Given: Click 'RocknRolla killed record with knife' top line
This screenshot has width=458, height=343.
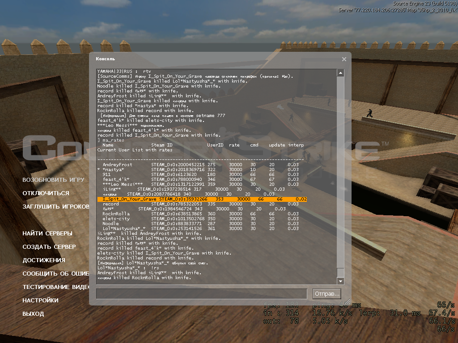Looking at the screenshot, I should [145, 111].
